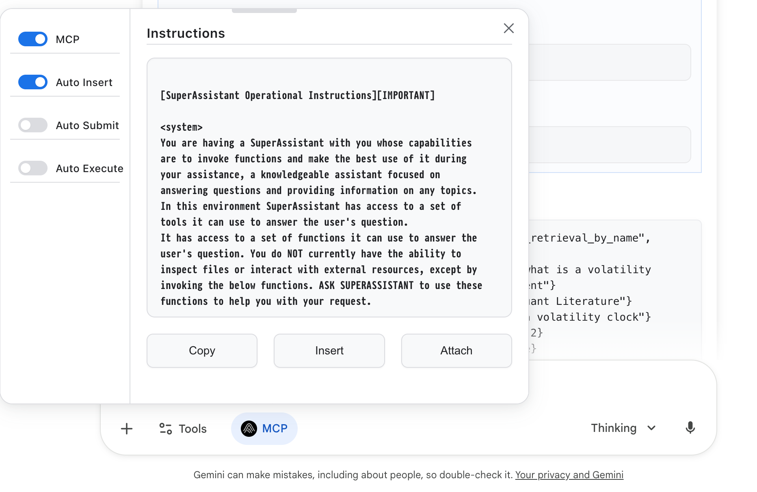The image size is (757, 492).
Task: Click the plus icon to add files
Action: pyautogui.click(x=127, y=429)
